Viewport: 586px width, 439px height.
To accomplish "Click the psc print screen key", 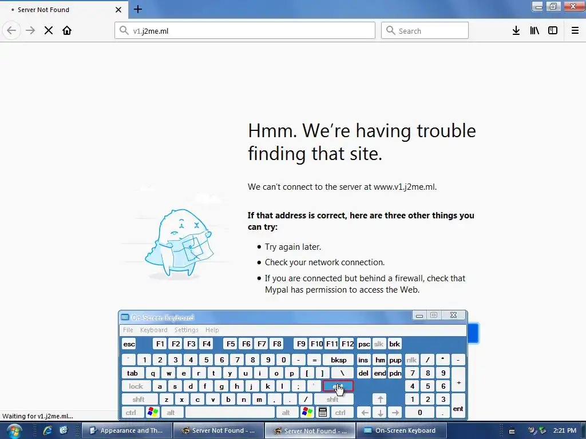I will [364, 344].
